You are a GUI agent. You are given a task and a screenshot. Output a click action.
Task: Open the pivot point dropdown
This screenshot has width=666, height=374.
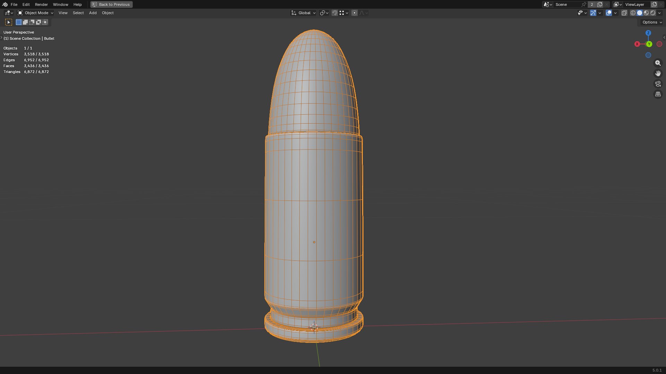(x=324, y=13)
